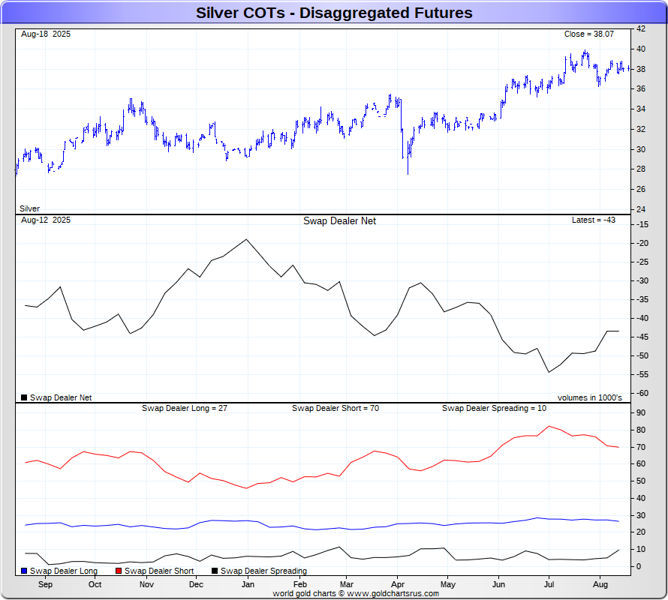The height and width of the screenshot is (600, 668).
Task: Click the Close = 38.07 value
Action: coord(588,34)
